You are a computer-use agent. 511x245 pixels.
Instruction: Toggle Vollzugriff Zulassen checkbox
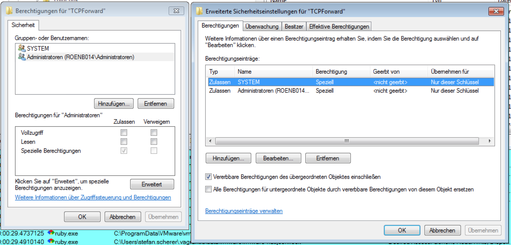coord(124,133)
